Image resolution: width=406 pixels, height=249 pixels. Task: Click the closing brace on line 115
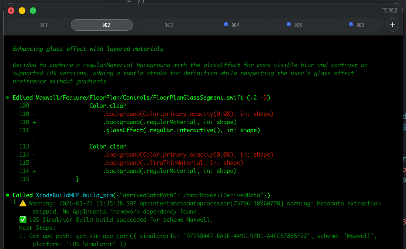pyautogui.click(x=78, y=179)
